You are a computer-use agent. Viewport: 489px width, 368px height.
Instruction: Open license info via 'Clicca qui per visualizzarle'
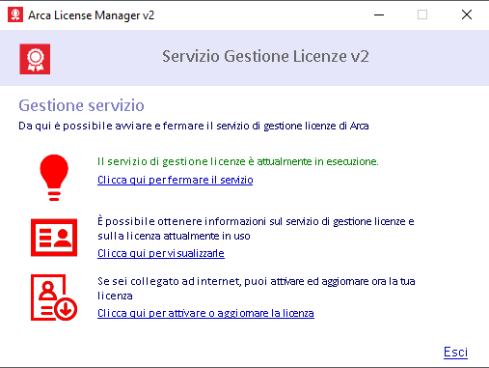[161, 253]
